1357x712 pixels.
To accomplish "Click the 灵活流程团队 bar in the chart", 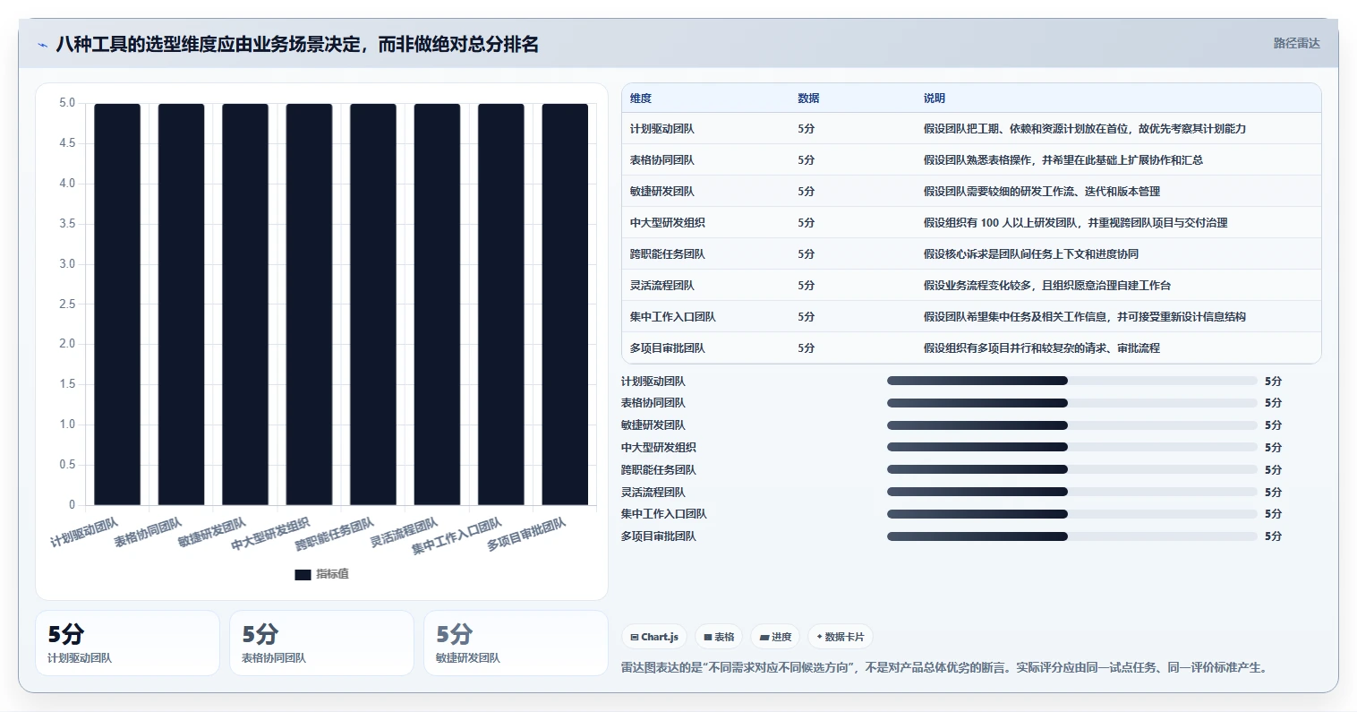I will pyautogui.click(x=437, y=305).
